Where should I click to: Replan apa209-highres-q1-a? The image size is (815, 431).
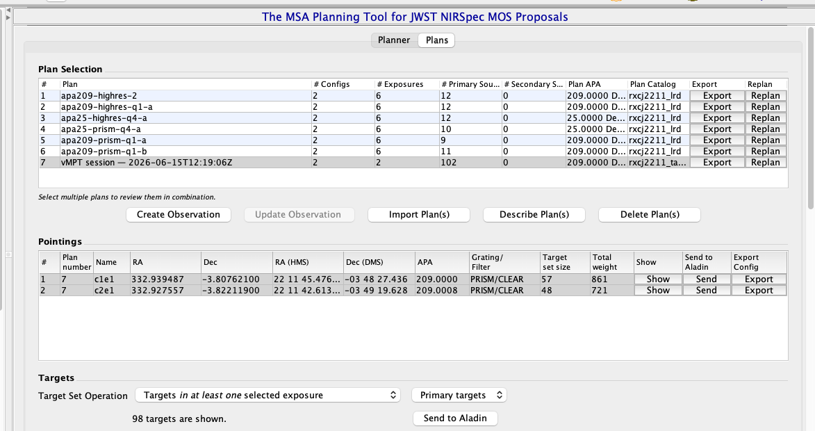765,106
